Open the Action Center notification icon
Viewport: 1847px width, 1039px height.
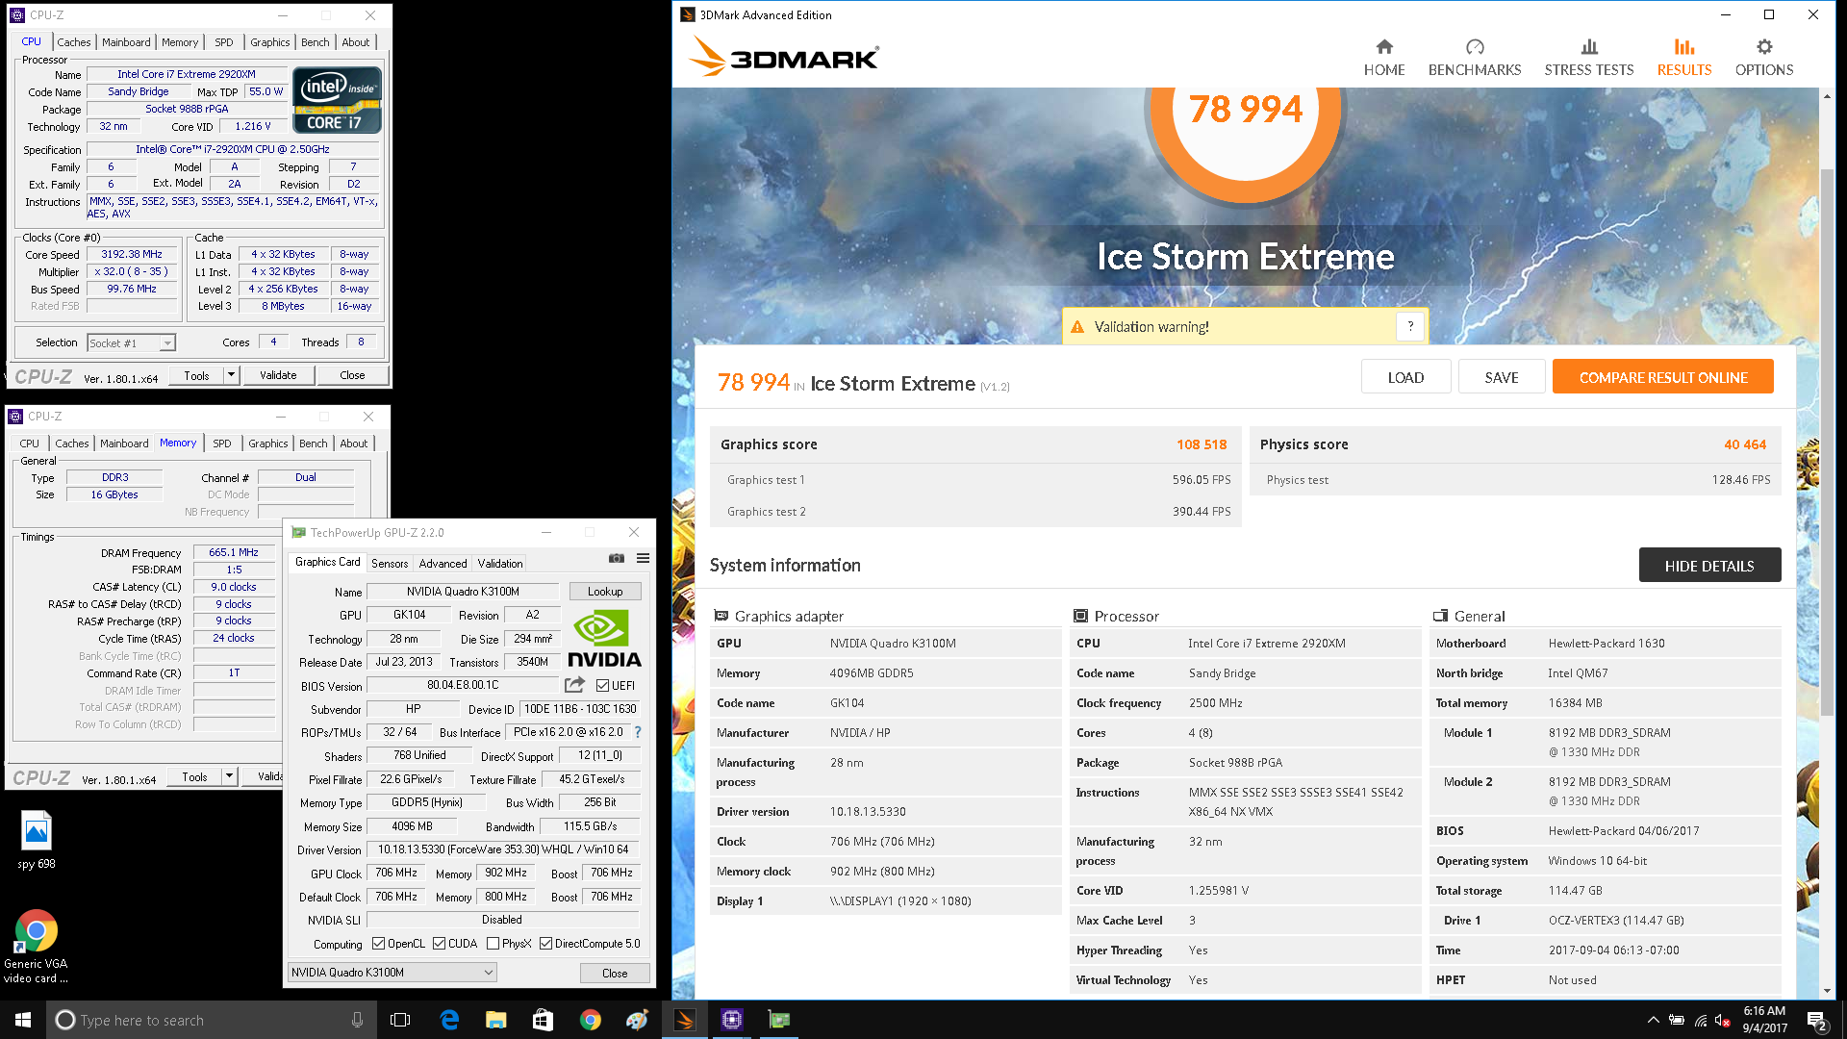(x=1817, y=1020)
